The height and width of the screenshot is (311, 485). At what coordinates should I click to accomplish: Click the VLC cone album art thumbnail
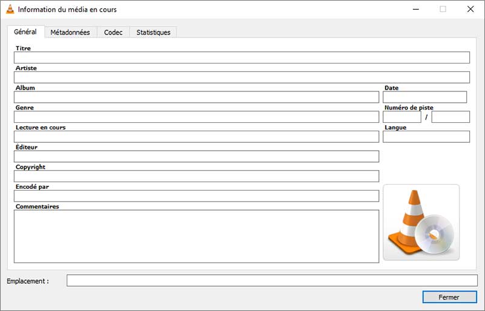(421, 222)
